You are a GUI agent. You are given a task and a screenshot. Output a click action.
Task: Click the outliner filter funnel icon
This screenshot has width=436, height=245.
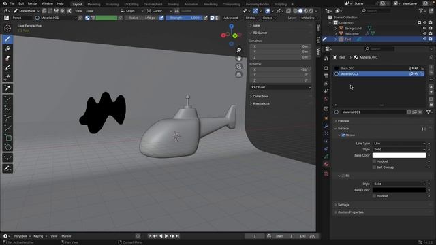coord(421,11)
